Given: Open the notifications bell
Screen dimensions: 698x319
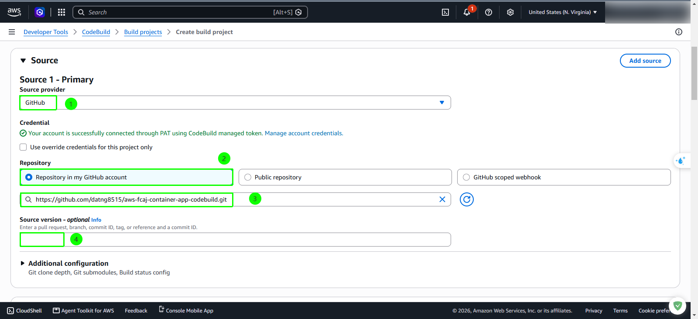Looking at the screenshot, I should click(467, 12).
